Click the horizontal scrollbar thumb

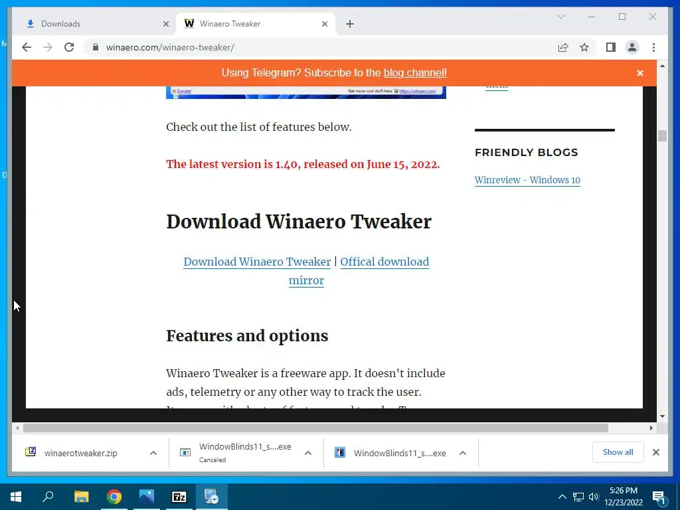click(315, 428)
